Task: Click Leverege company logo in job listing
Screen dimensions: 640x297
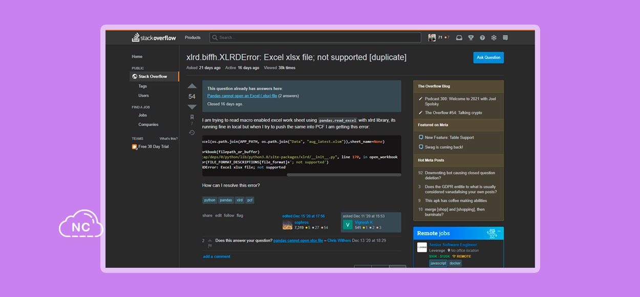Action: tap(422, 247)
